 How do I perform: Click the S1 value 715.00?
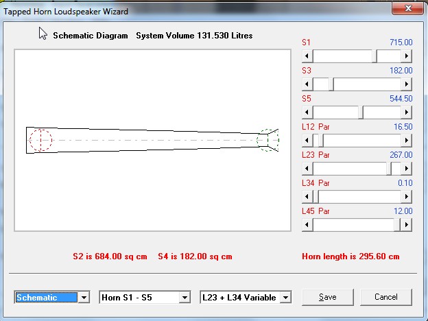tap(401, 43)
